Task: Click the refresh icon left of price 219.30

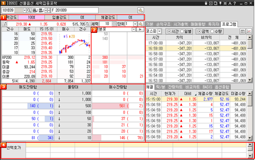Action: pos(5,24)
